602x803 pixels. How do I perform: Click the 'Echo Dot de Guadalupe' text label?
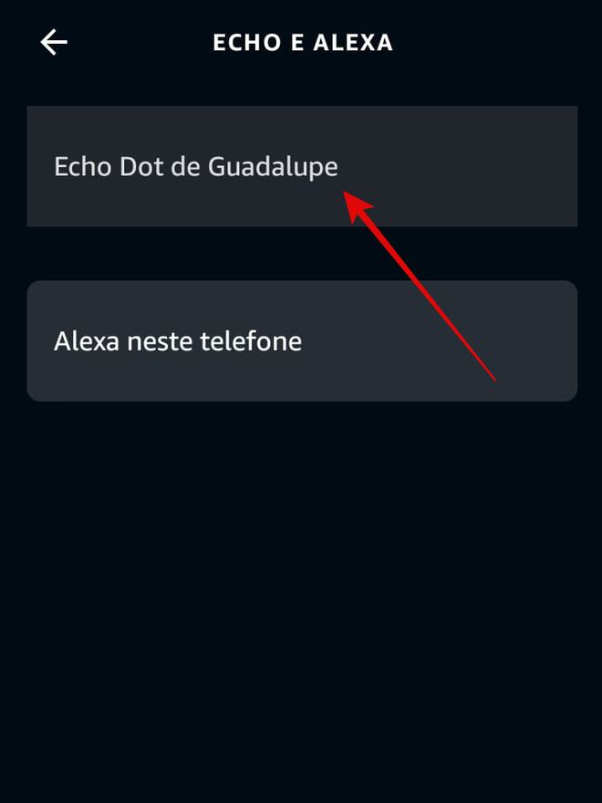(x=196, y=168)
